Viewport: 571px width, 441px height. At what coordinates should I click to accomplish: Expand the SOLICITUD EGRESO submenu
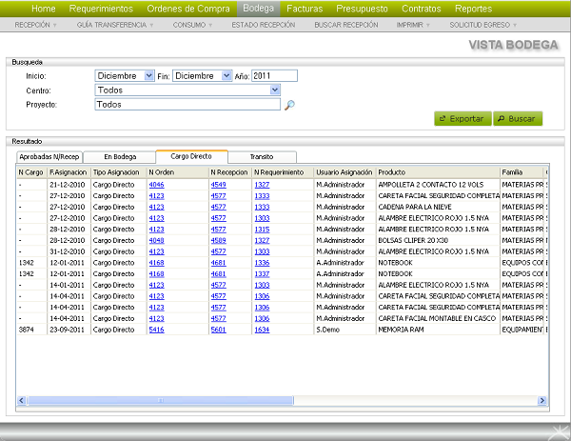(482, 25)
